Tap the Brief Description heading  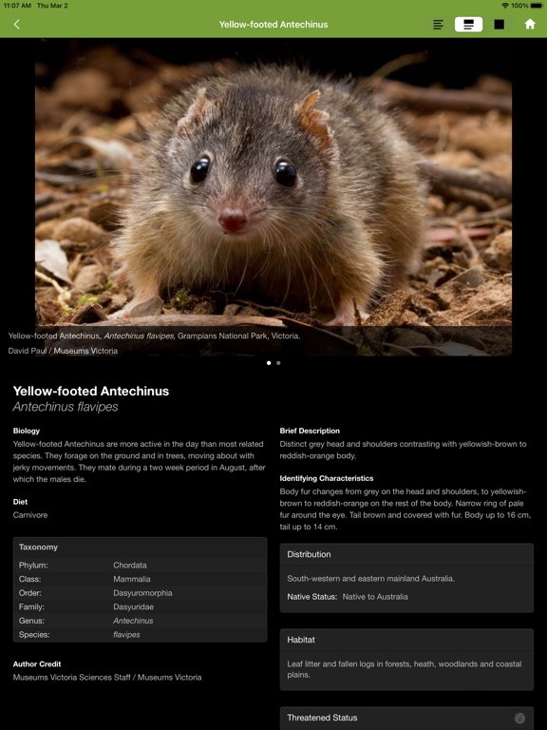[x=310, y=431]
